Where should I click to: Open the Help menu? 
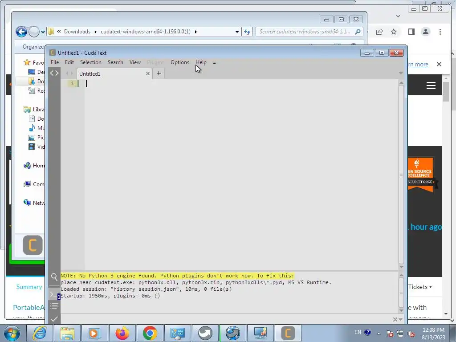[201, 62]
